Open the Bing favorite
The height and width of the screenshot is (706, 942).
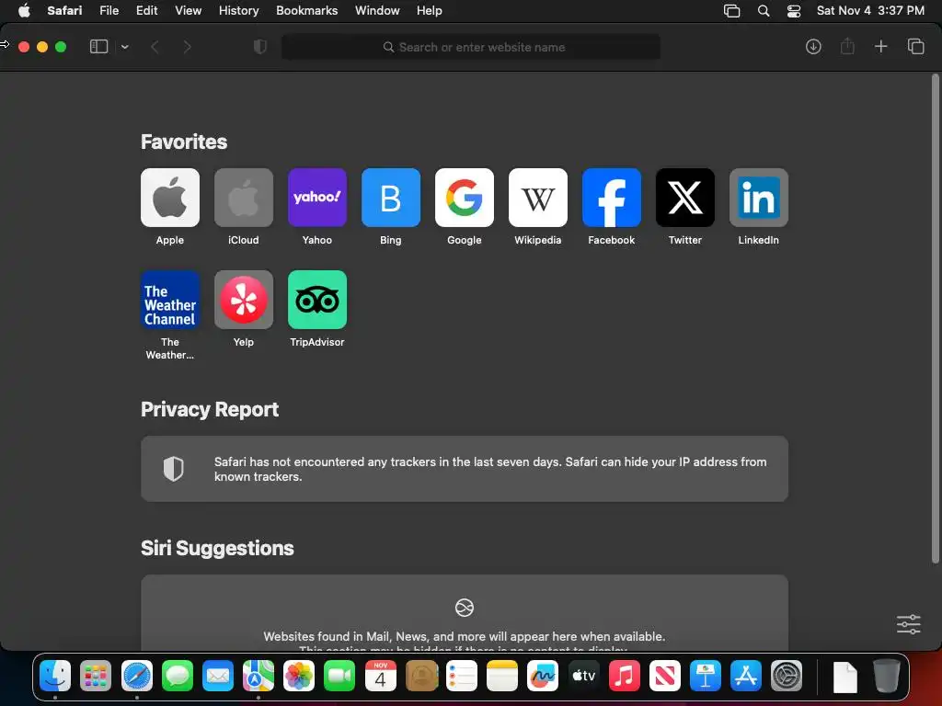(x=390, y=198)
